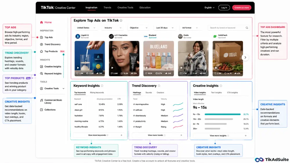Open the Last 30 days dropdown
Image resolution: width=290 pixels, height=163 pixels.
165,28
